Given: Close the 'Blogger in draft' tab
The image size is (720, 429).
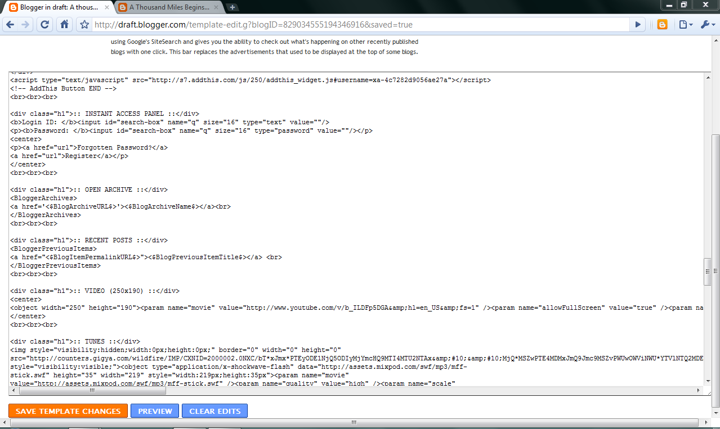Looking at the screenshot, I should 107,7.
